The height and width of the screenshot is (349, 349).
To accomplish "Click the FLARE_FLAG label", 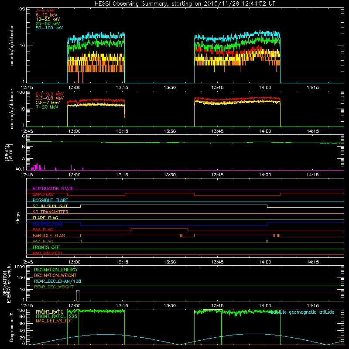I will [x=45, y=218].
